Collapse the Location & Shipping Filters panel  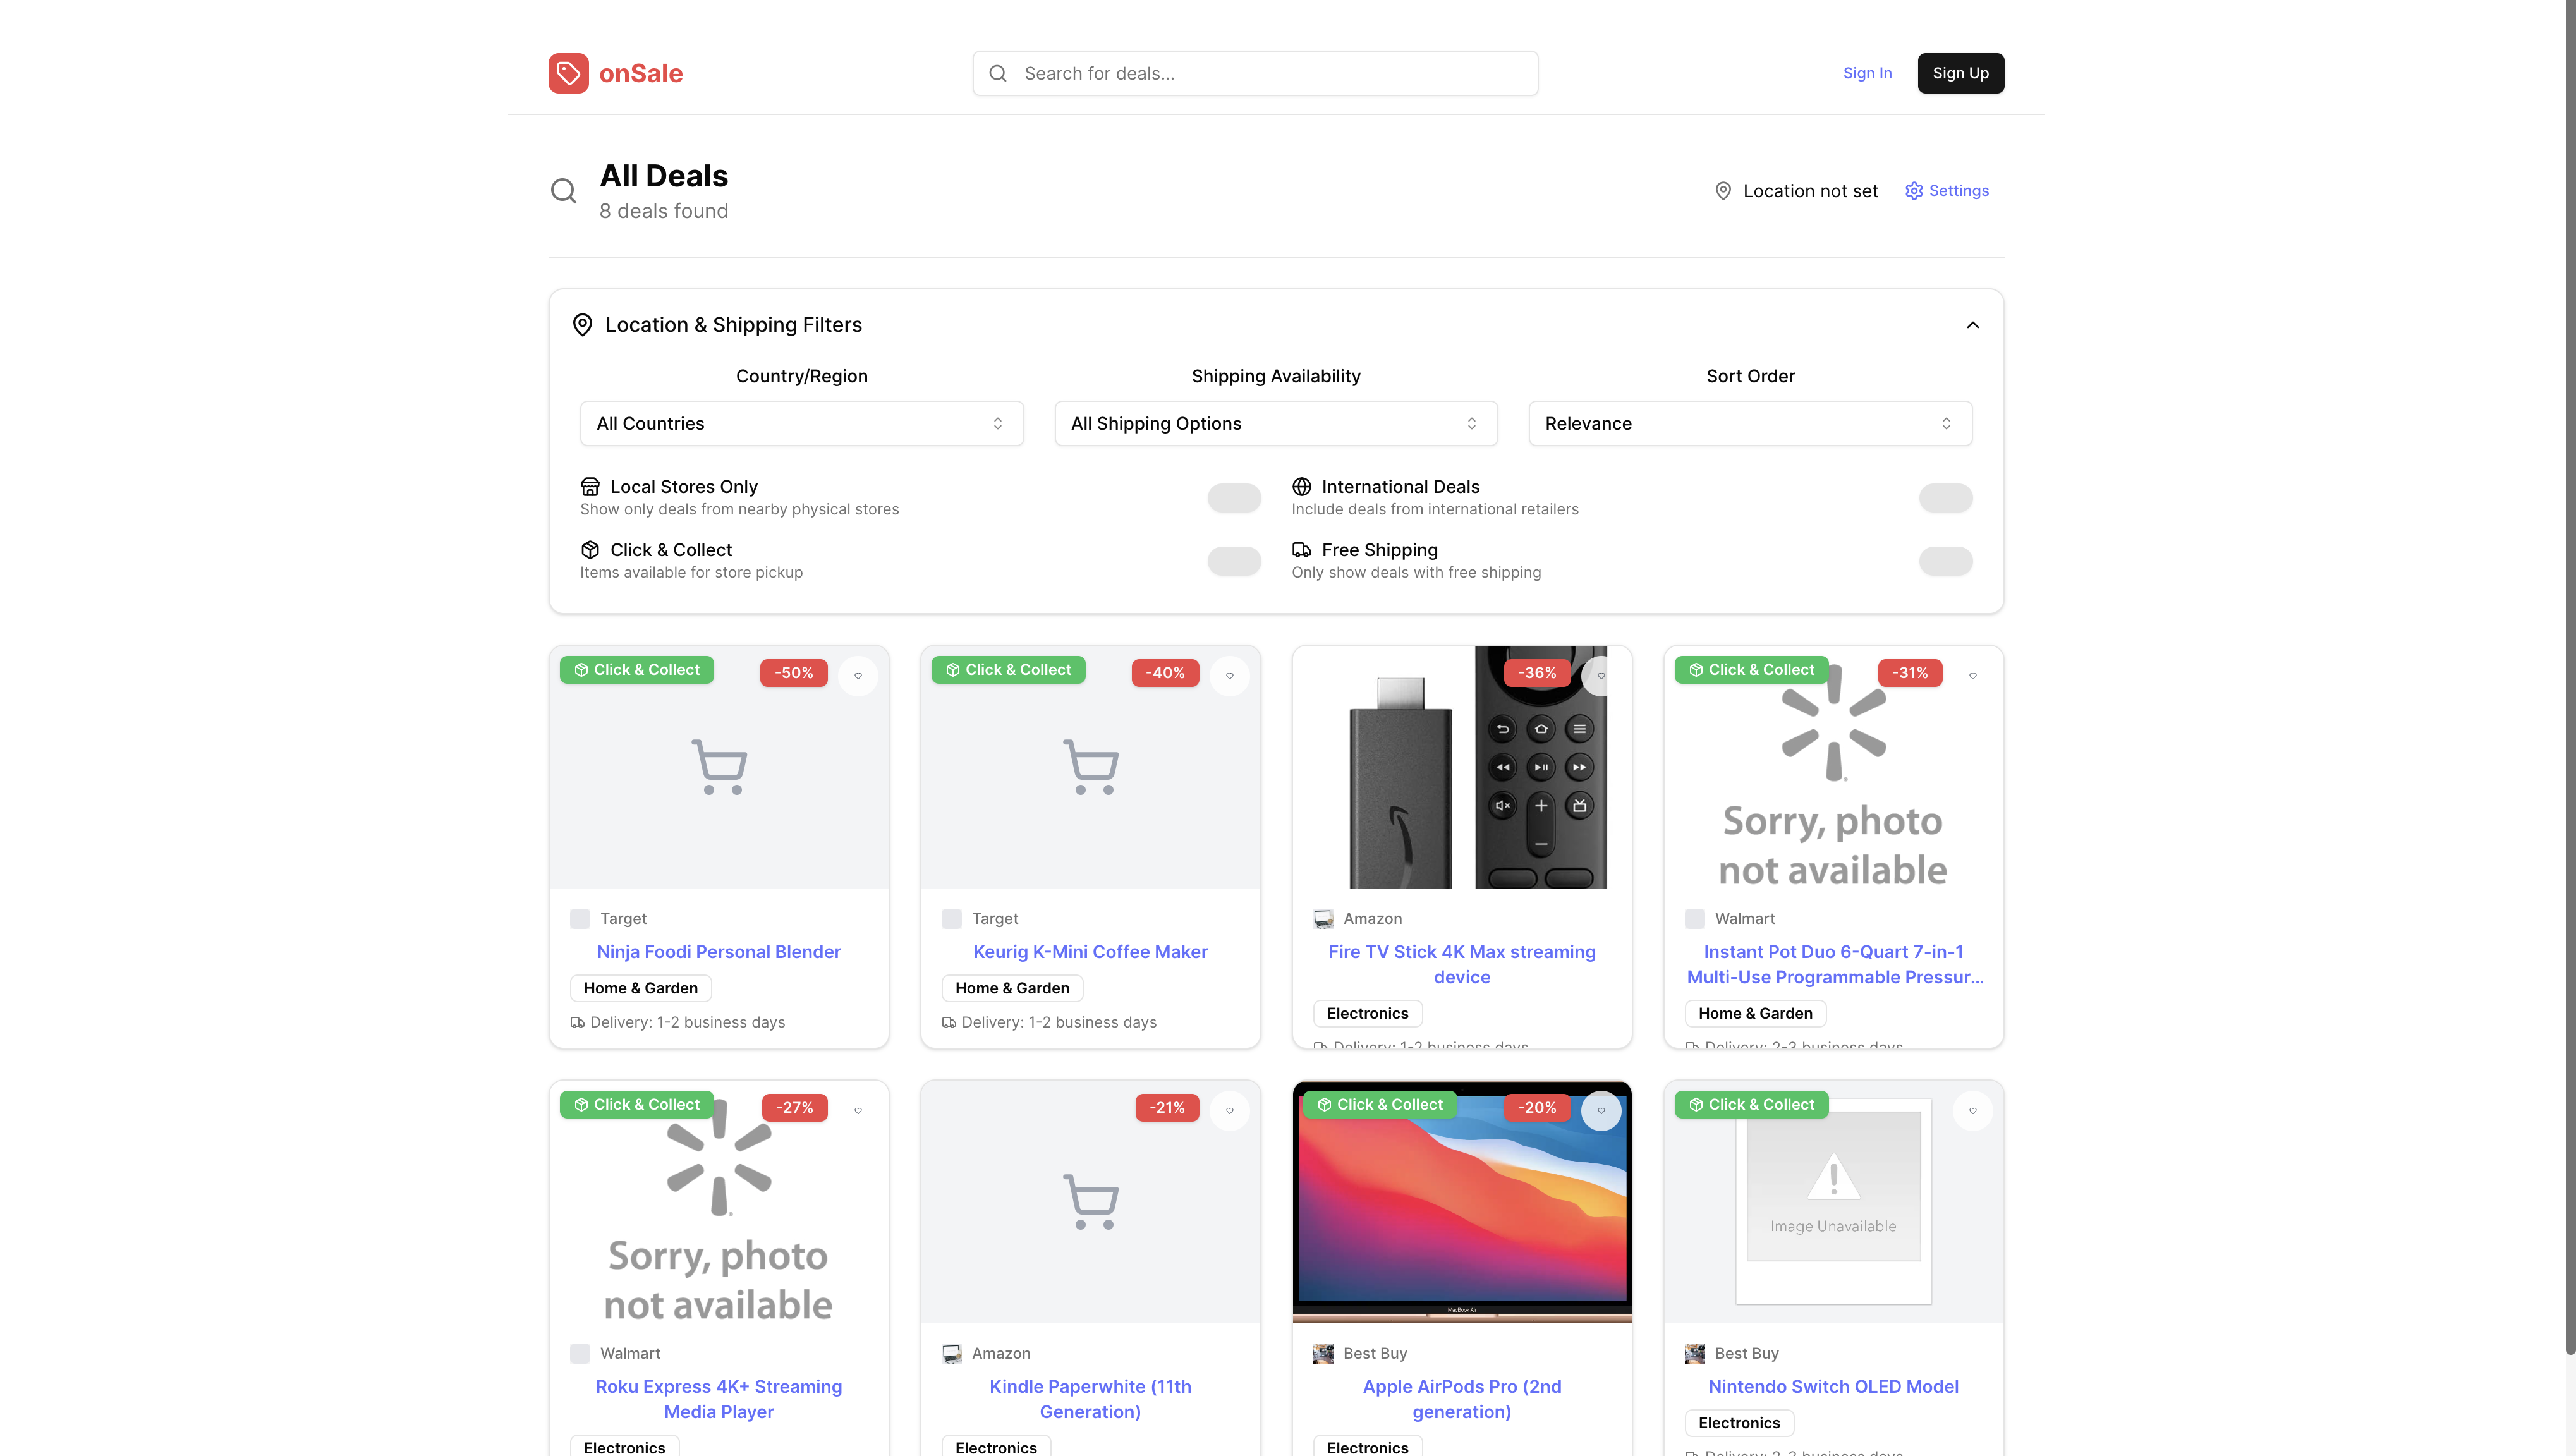click(x=1973, y=325)
